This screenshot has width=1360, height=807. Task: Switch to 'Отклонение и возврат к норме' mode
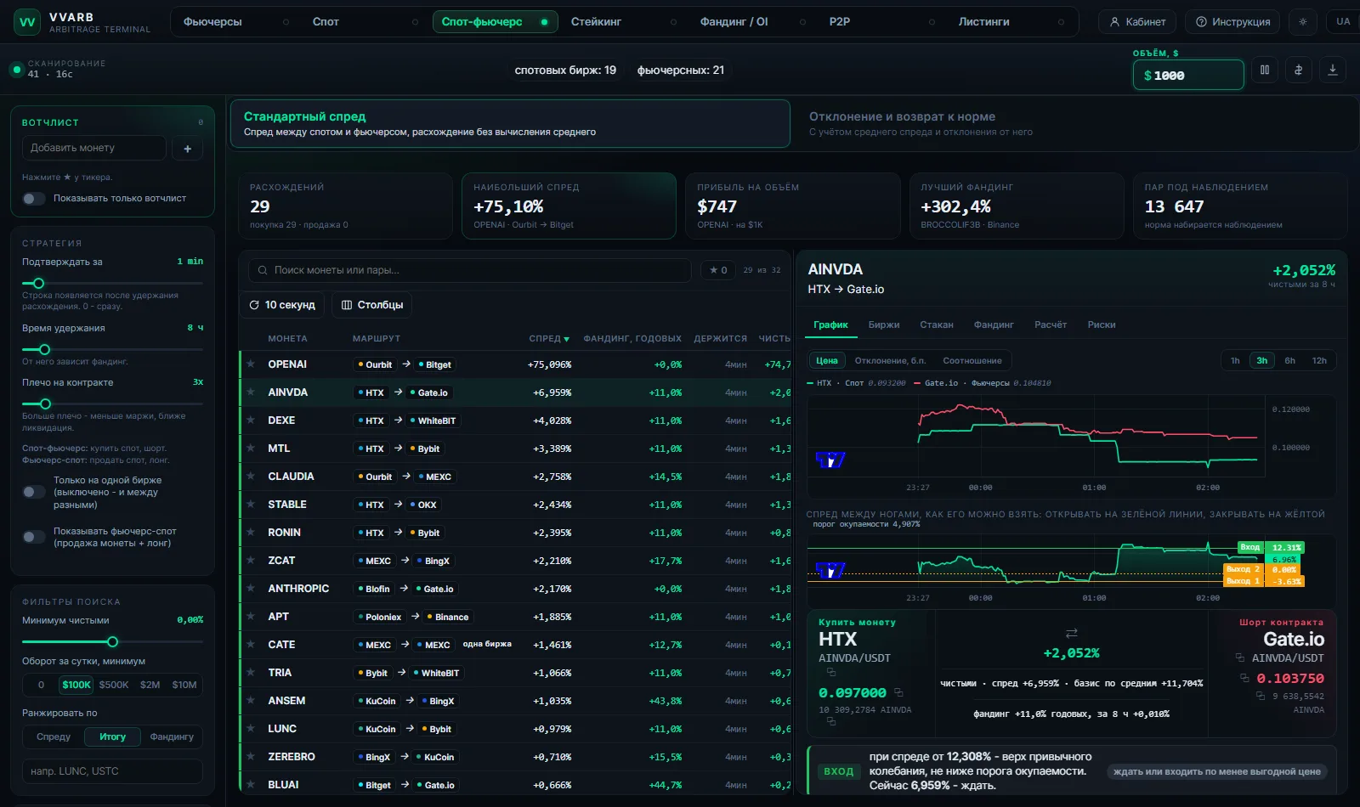pos(1073,124)
